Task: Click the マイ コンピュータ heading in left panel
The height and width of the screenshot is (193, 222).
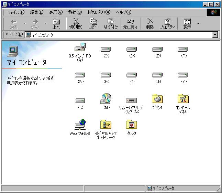Action: pyautogui.click(x=26, y=62)
